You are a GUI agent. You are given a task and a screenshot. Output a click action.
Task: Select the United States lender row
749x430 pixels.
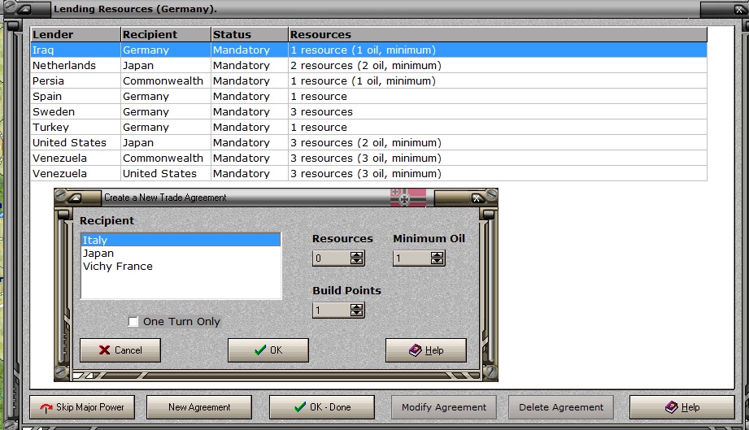coord(368,143)
